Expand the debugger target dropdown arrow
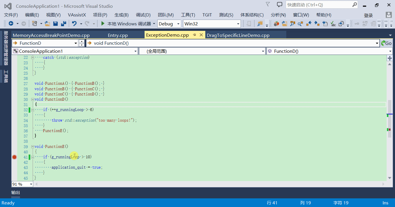The image size is (395, 207). pyautogui.click(x=154, y=24)
